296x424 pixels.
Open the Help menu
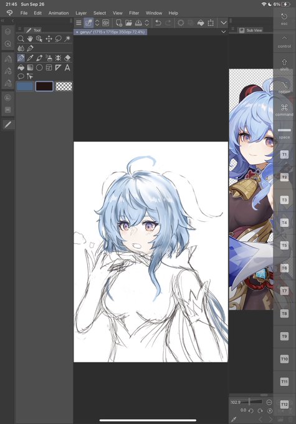click(173, 13)
